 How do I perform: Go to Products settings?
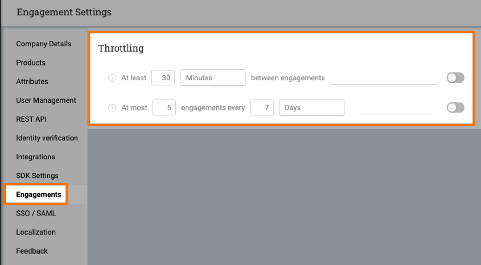click(x=31, y=63)
